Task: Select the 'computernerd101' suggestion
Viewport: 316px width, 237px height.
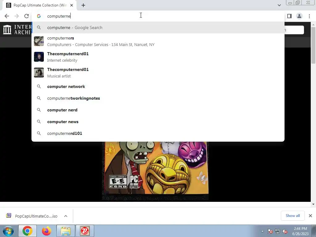Action: coord(158,133)
